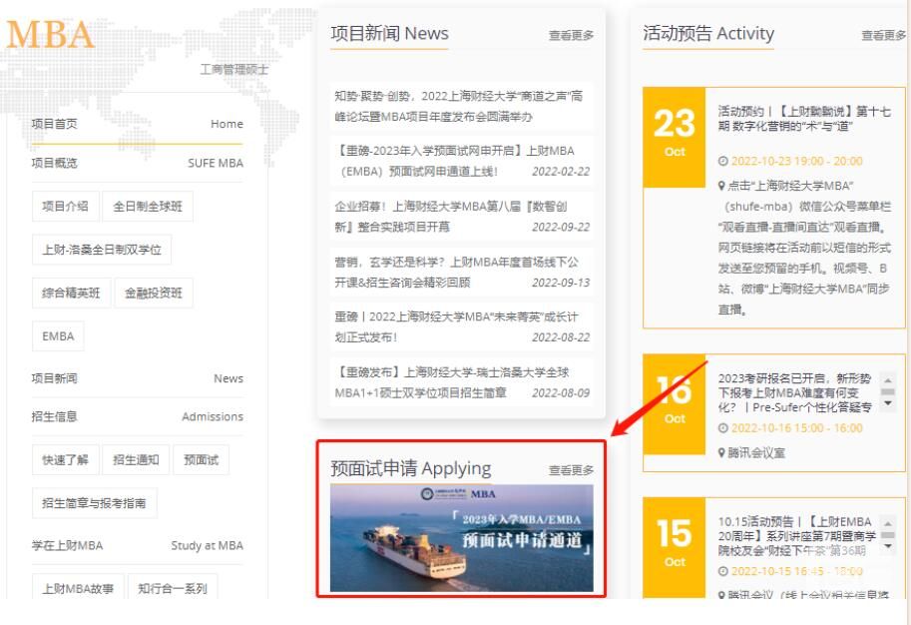Choose the 金融投资班 button
Image resolution: width=911 pixels, height=625 pixels.
[154, 293]
